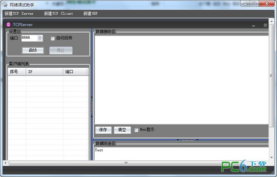Open the 新建TCP Client menu item

click(x=58, y=13)
